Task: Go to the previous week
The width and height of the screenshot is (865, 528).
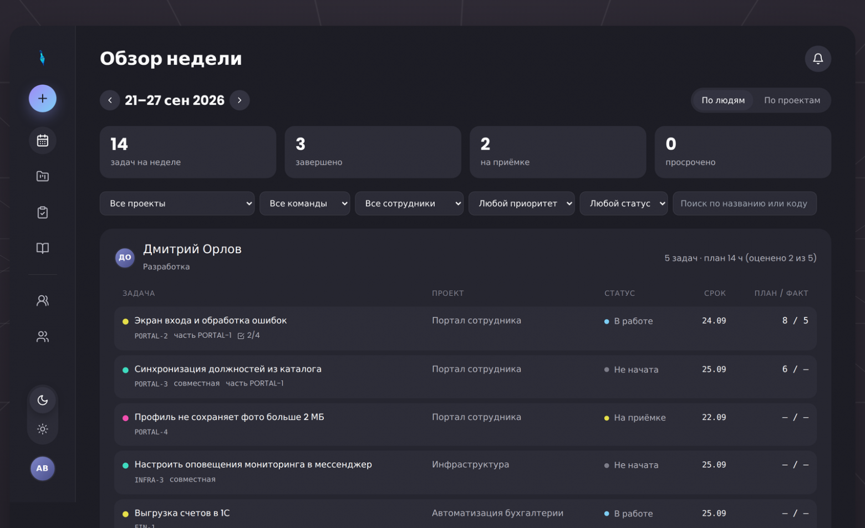Action: point(110,100)
